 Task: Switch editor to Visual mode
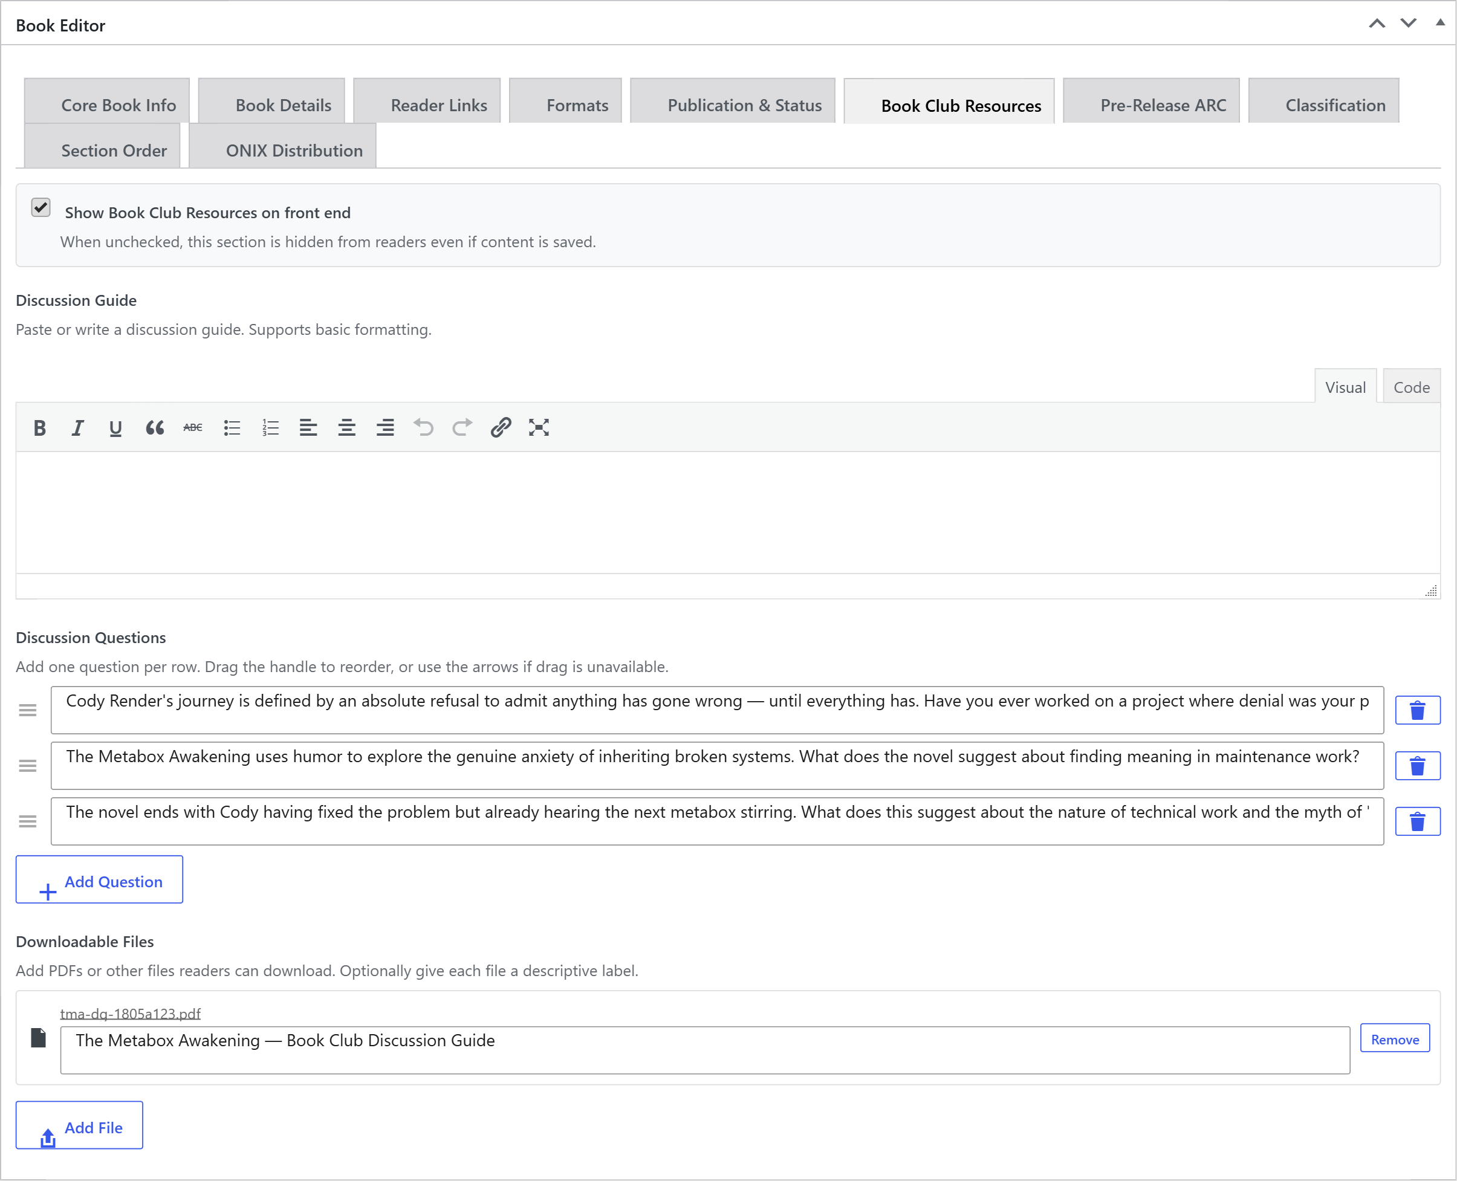click(1345, 386)
